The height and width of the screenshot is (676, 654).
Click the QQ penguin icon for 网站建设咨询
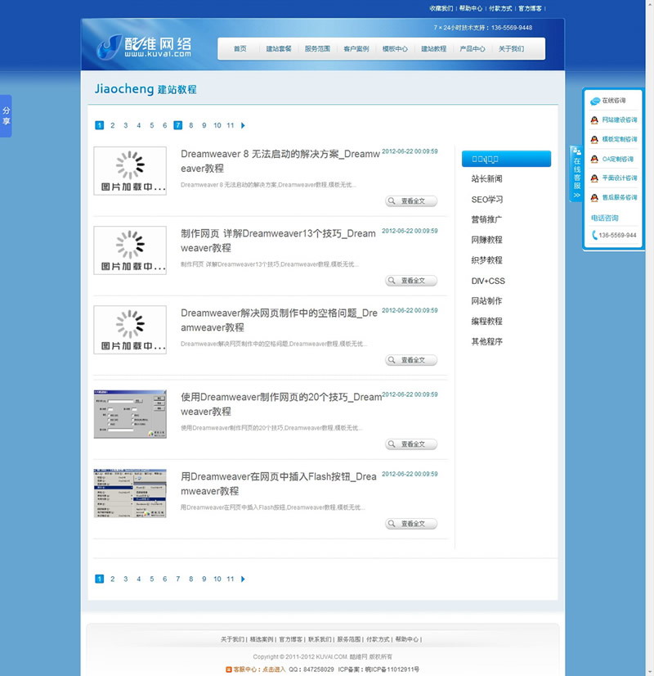[594, 120]
